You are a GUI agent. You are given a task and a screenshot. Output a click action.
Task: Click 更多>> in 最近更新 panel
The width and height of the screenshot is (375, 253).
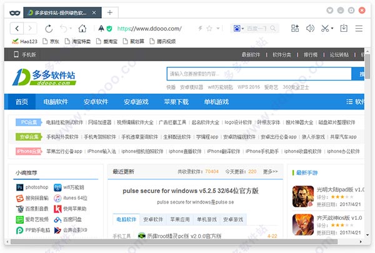[270, 171]
